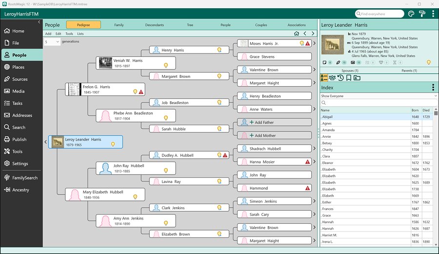Click the Add Father box

pos(274,122)
